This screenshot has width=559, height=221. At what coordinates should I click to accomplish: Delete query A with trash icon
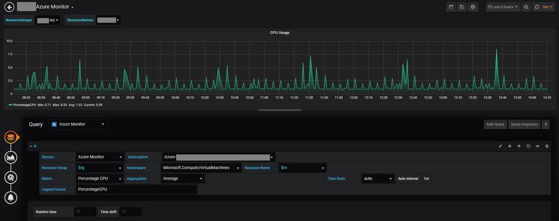[547, 146]
